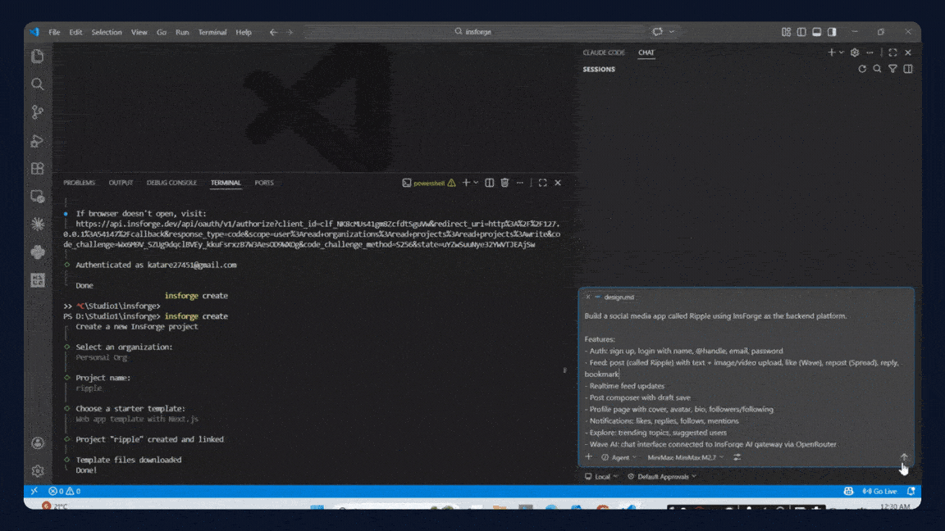Open the Explorer view in activity bar
Screen dimensions: 945x531
click(x=37, y=57)
